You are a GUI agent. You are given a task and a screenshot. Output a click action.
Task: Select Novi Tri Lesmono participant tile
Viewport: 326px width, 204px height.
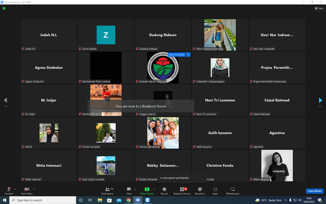click(220, 100)
